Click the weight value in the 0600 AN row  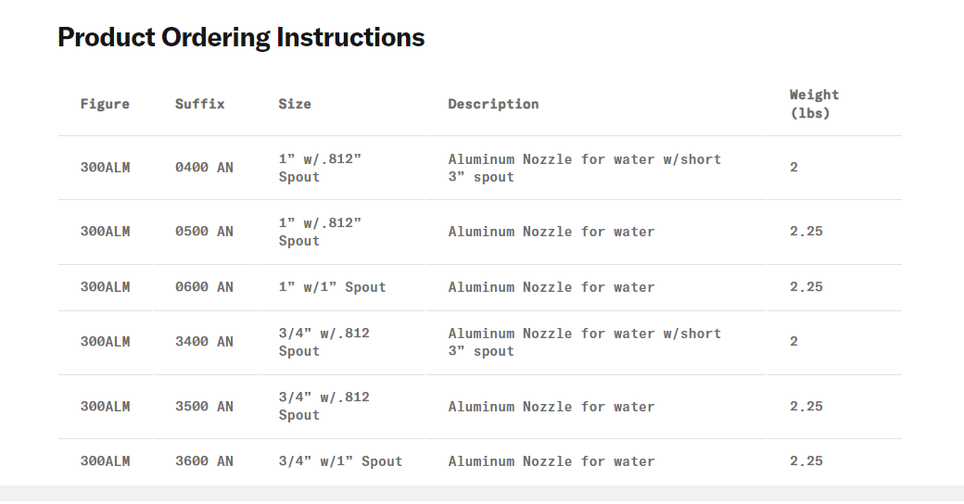coord(806,287)
